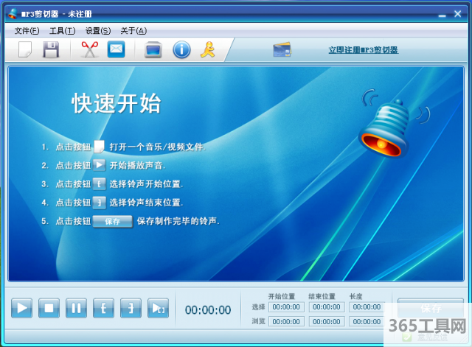Click the orange running figure icon
Viewport: 472px width, 347px height.
tap(208, 50)
